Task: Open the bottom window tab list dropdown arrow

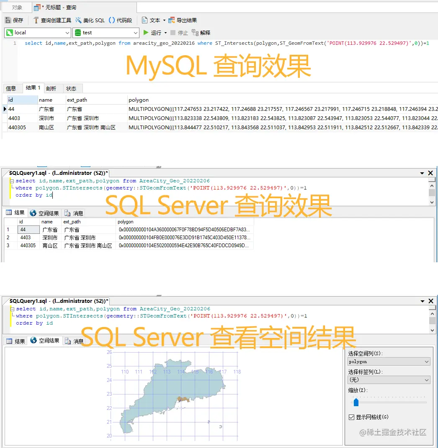Action: [x=422, y=301]
